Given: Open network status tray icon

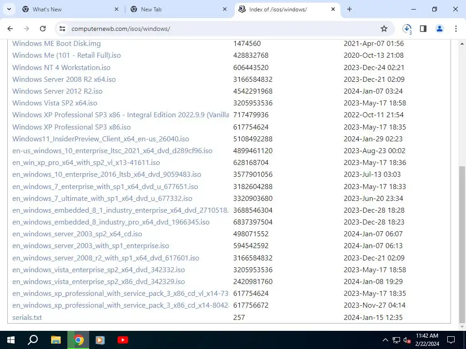Looking at the screenshot, I should click(x=396, y=340).
